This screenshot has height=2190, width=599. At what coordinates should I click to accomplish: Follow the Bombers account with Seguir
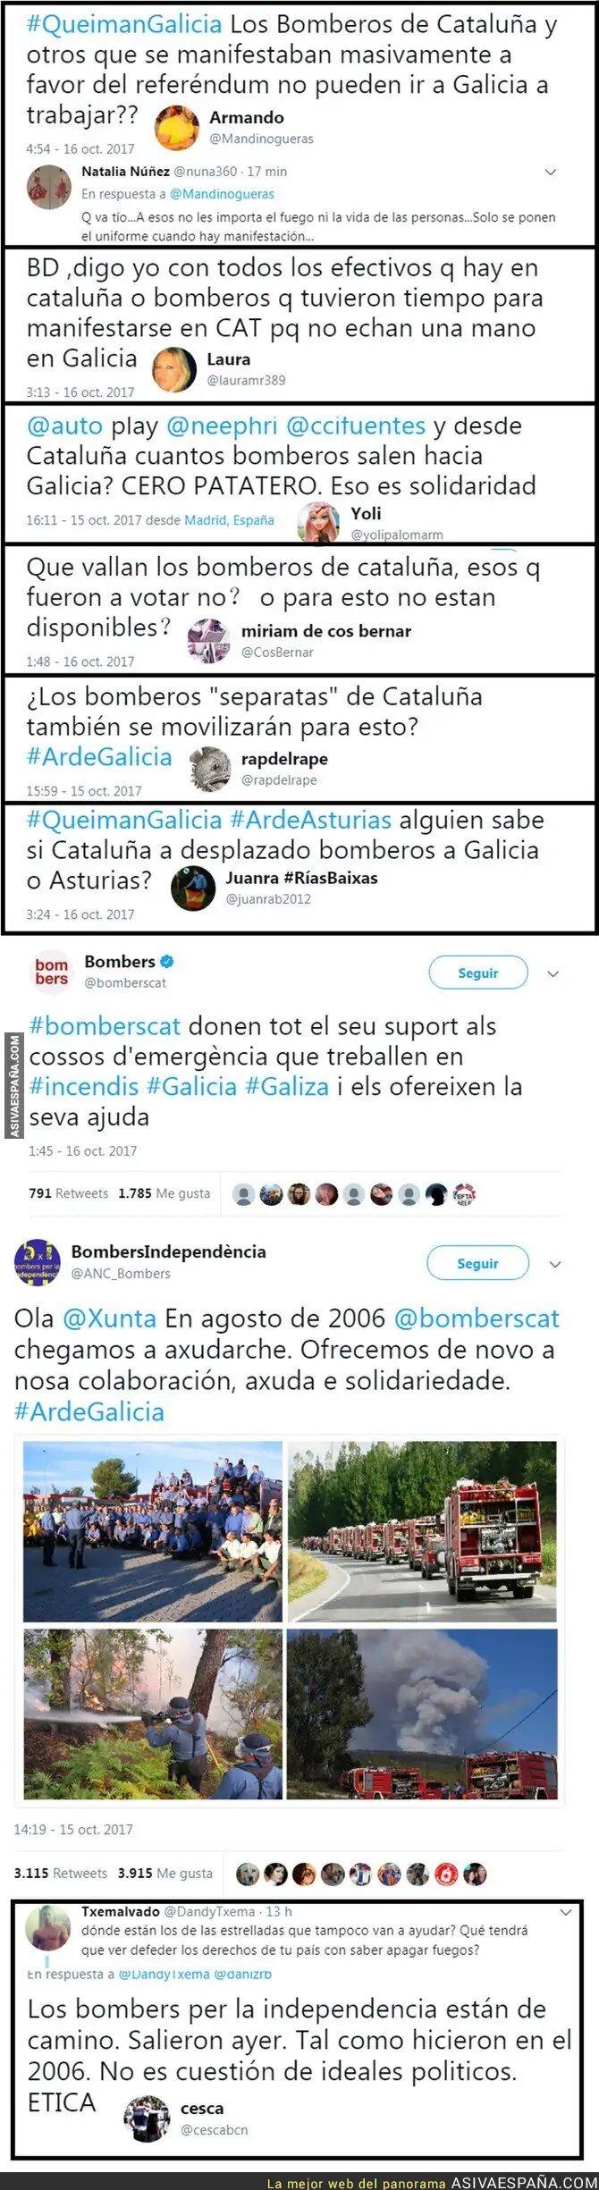[478, 973]
